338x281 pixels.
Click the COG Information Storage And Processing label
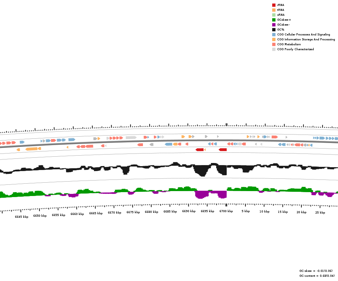(306, 39)
